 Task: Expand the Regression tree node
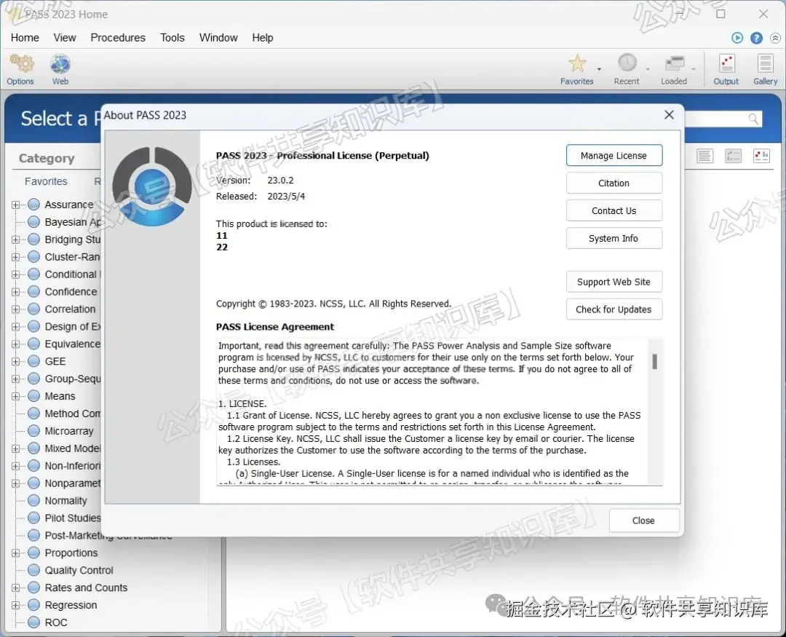15,606
